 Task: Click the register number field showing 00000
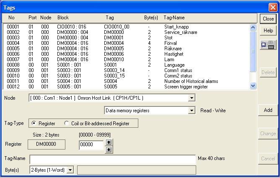point(91,144)
